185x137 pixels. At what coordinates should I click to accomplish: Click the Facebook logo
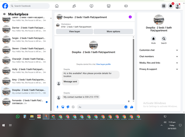click(5, 6)
